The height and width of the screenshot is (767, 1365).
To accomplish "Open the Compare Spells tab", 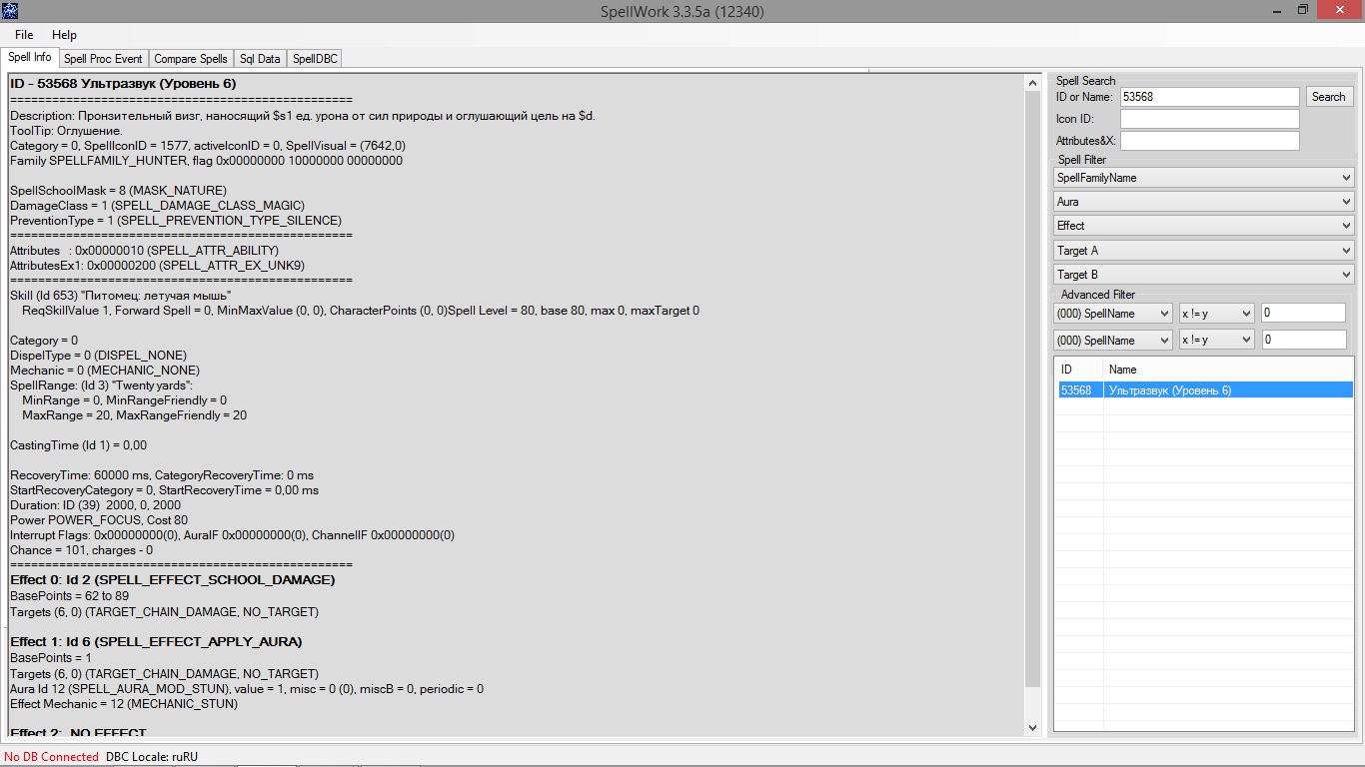I will pos(190,59).
